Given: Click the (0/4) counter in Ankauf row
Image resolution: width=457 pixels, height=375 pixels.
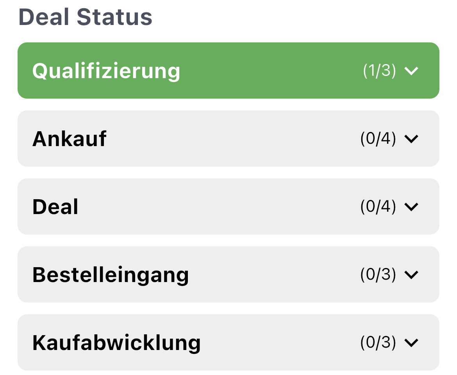Looking at the screenshot, I should [x=378, y=139].
